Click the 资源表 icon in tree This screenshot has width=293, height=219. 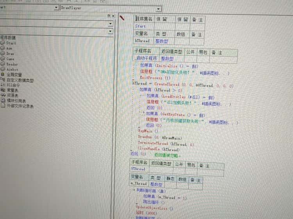pyautogui.click(x=3, y=95)
